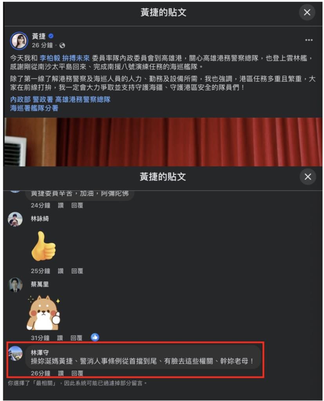This screenshot has height=401, width=324.
Task: Click the globe public-audience icon
Action: click(x=62, y=45)
